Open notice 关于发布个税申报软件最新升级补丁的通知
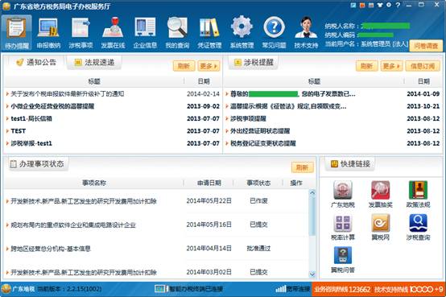This screenshot has width=446, height=297. coord(68,94)
